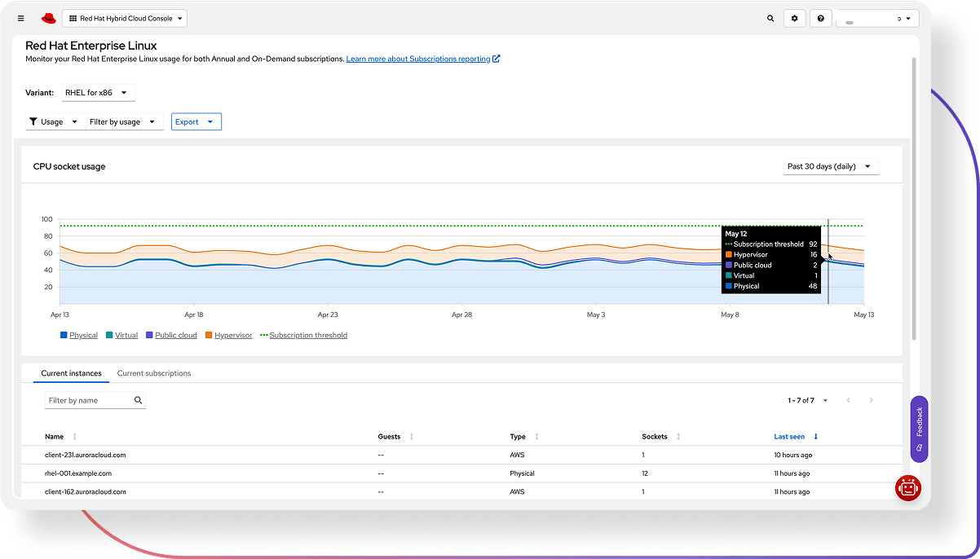The width and height of the screenshot is (980, 559).
Task: Click the Filter by name search icon
Action: pyautogui.click(x=138, y=400)
